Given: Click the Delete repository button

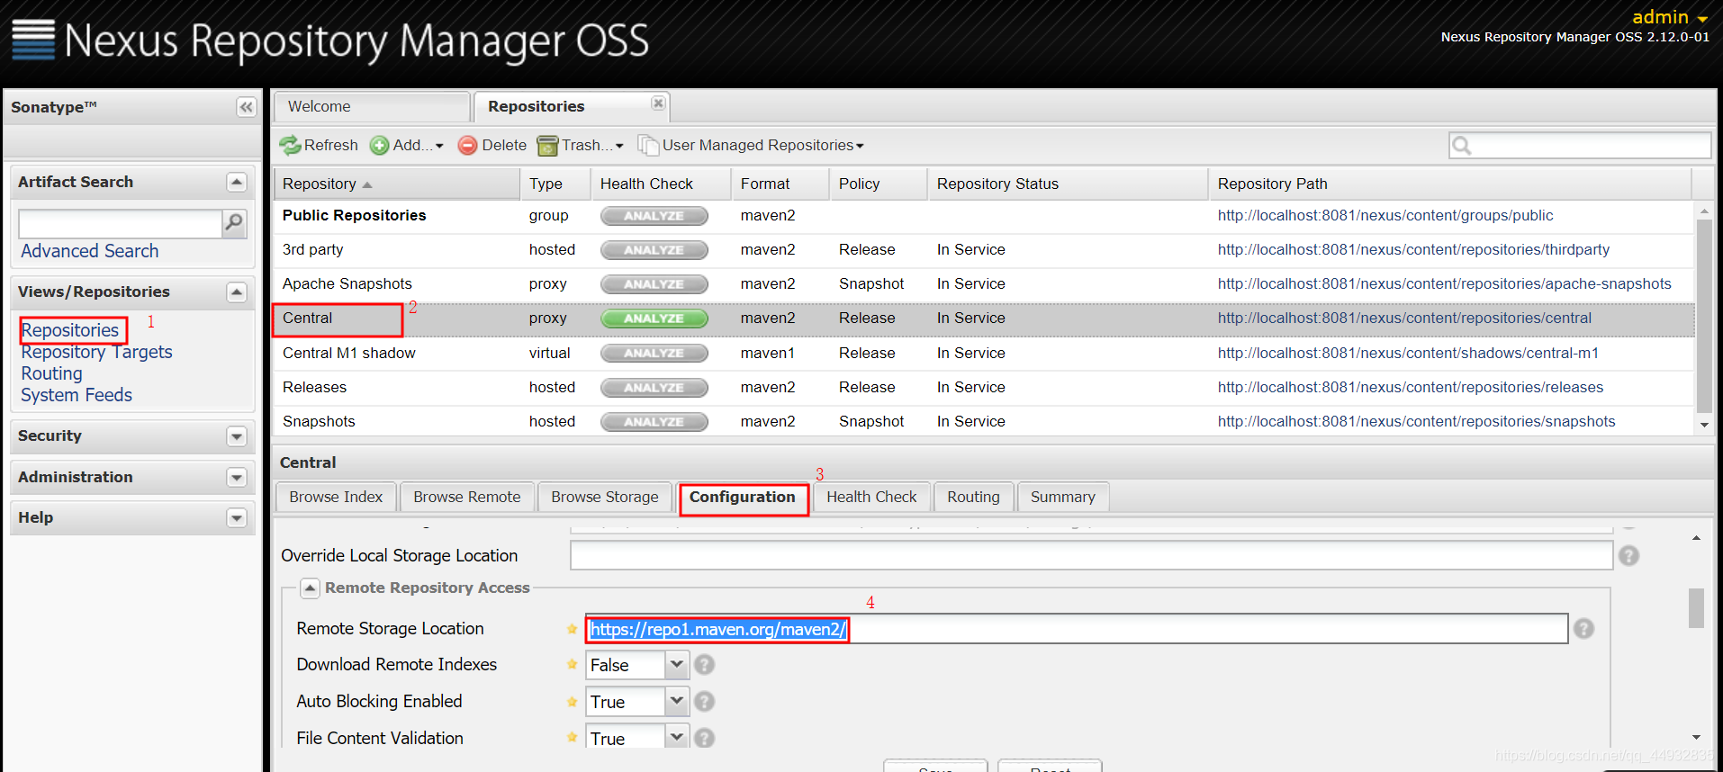Looking at the screenshot, I should click(492, 145).
